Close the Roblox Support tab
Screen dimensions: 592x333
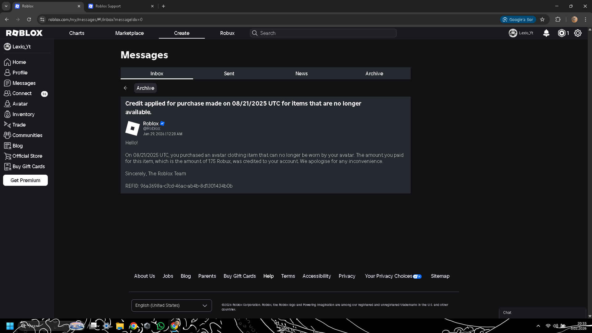(x=152, y=6)
